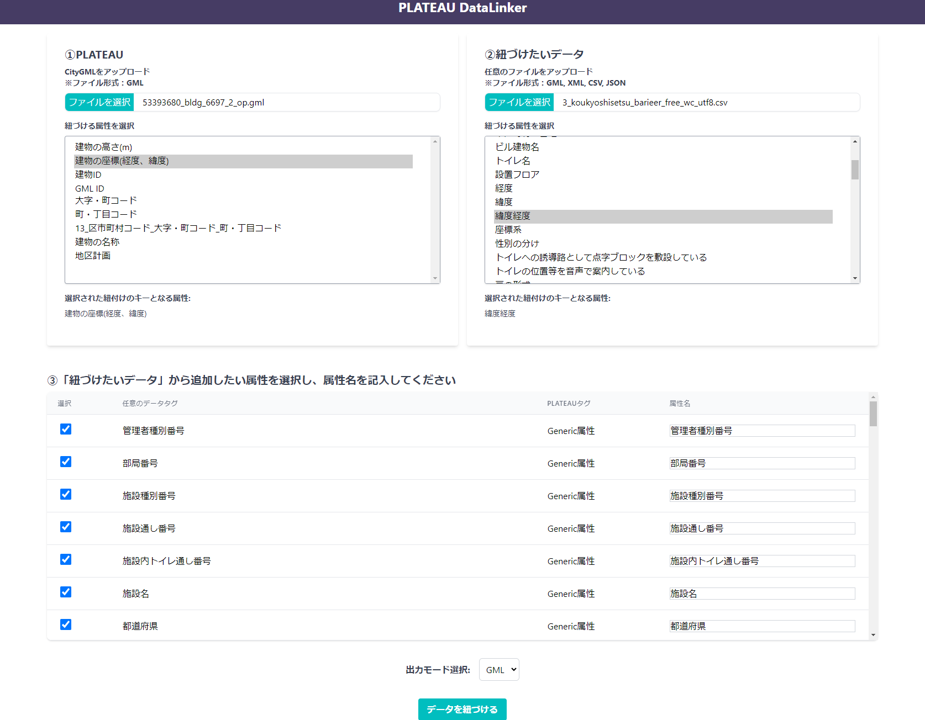Select 経度 in data attribute list
This screenshot has width=925, height=720.
[x=663, y=188]
